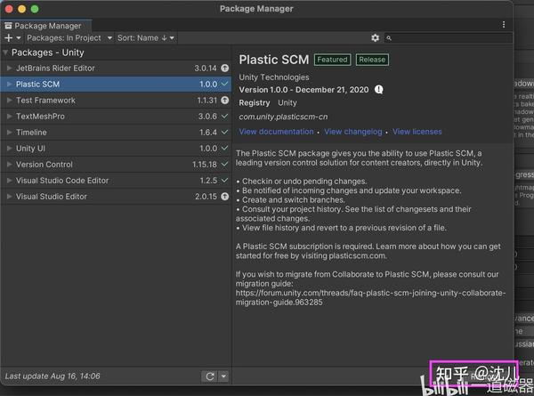Expand Visual Studio Editor versions arrow

[x=10, y=197]
